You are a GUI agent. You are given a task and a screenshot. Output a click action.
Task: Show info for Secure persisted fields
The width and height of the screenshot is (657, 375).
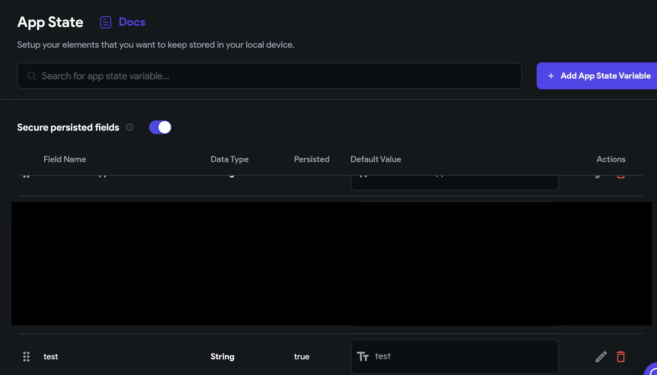tap(130, 127)
